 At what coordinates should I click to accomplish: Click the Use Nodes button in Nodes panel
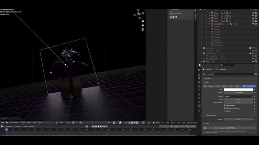click(x=229, y=128)
